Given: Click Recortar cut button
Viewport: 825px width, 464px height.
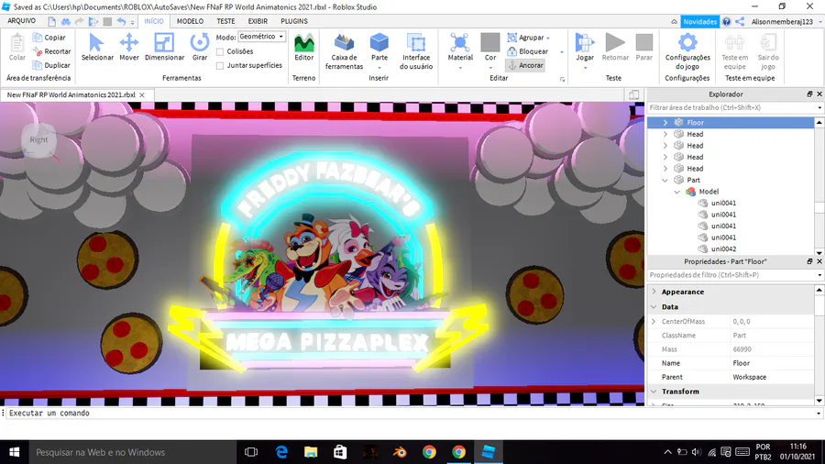Looking at the screenshot, I should (x=51, y=51).
